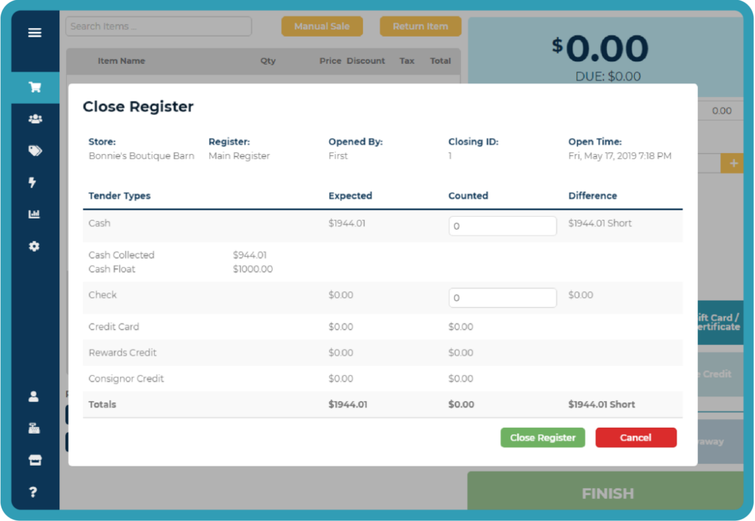755x521 pixels.
Task: Click the cash register icon
Action: 34,428
